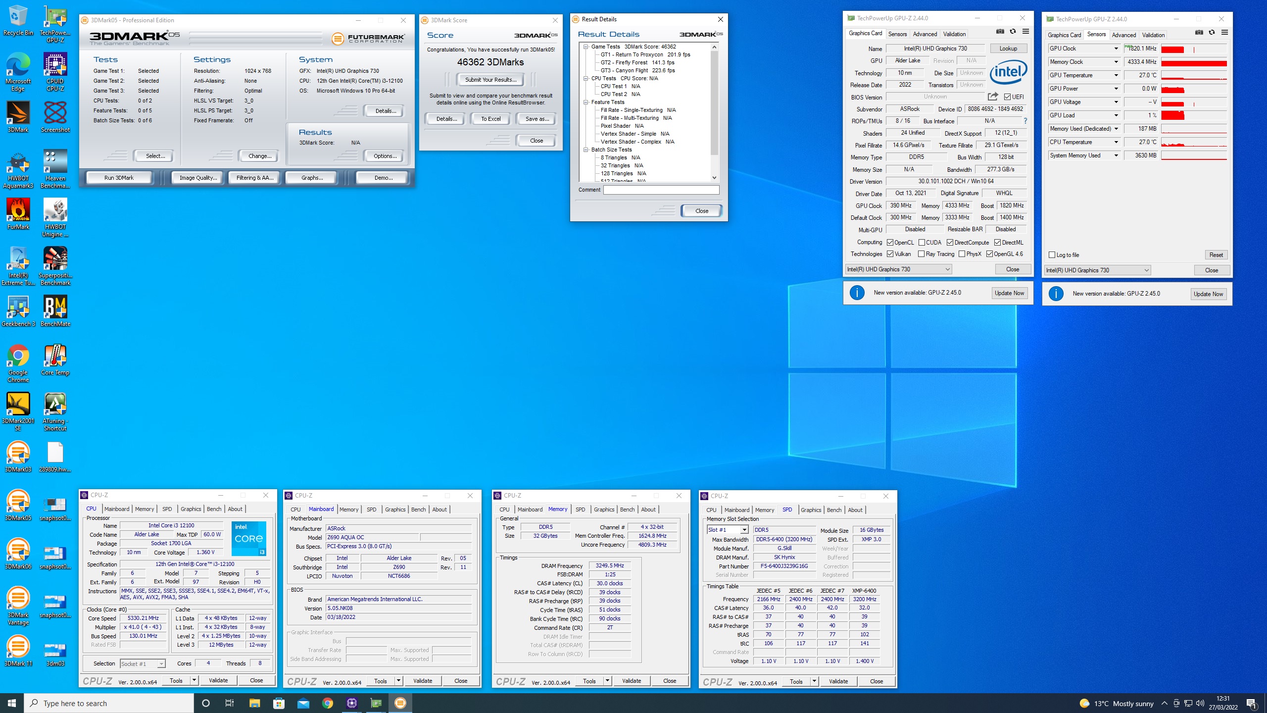
Task: Switch to Validation tab in GPU-Z Sensors window
Action: coord(1153,35)
